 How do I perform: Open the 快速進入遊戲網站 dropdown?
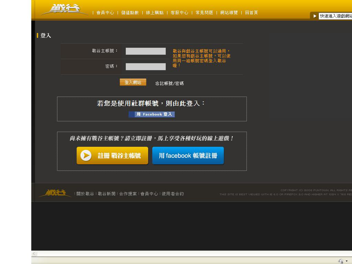[335, 16]
